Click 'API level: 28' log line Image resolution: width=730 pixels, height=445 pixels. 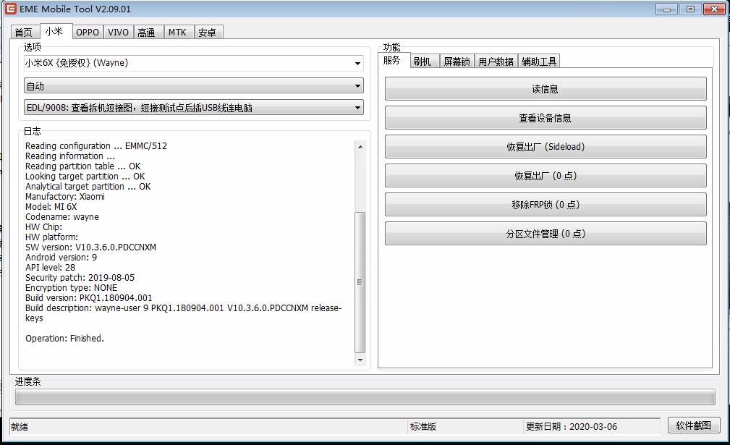[x=50, y=268]
